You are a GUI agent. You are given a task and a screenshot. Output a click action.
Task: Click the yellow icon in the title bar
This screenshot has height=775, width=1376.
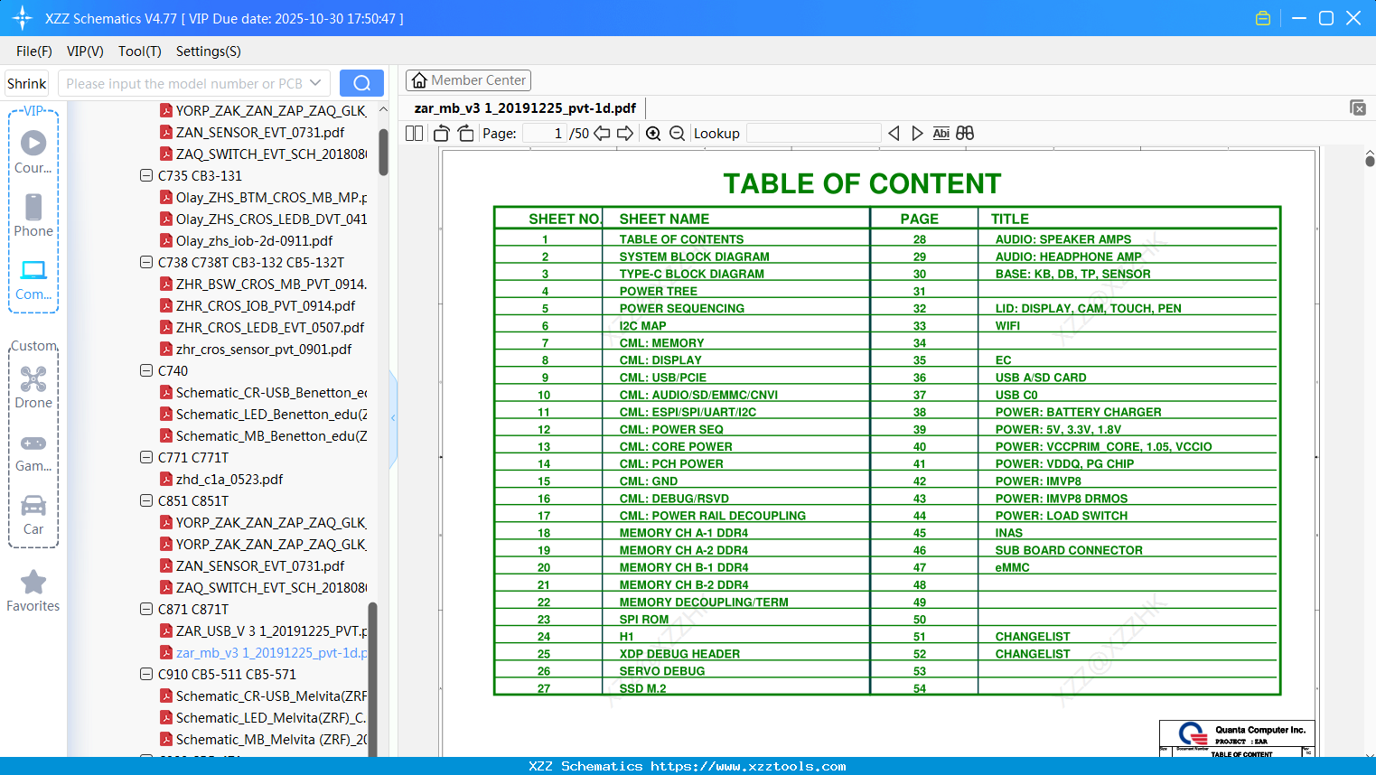[1263, 18]
